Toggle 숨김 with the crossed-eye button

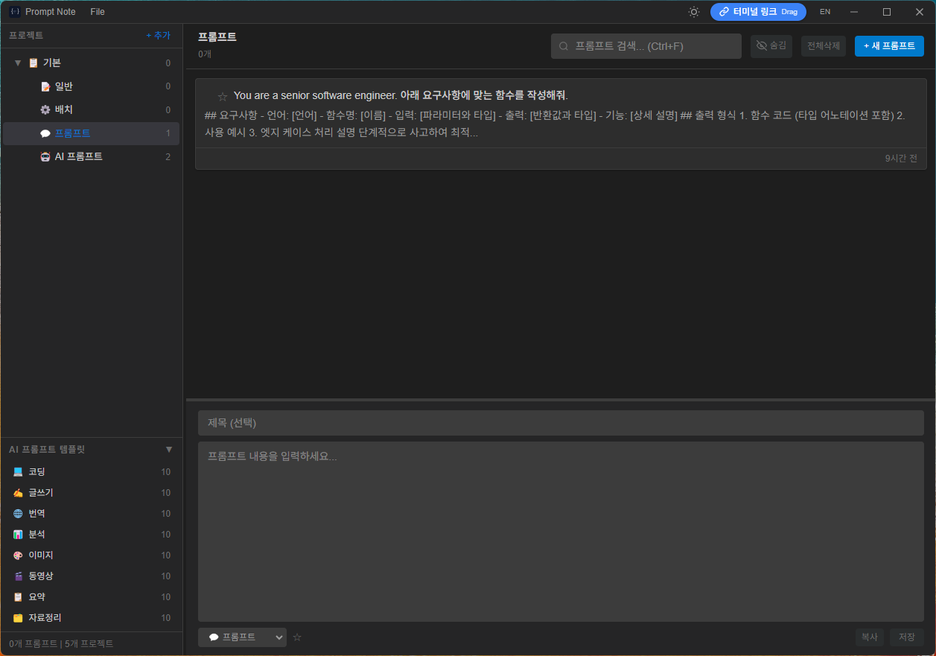pos(771,45)
